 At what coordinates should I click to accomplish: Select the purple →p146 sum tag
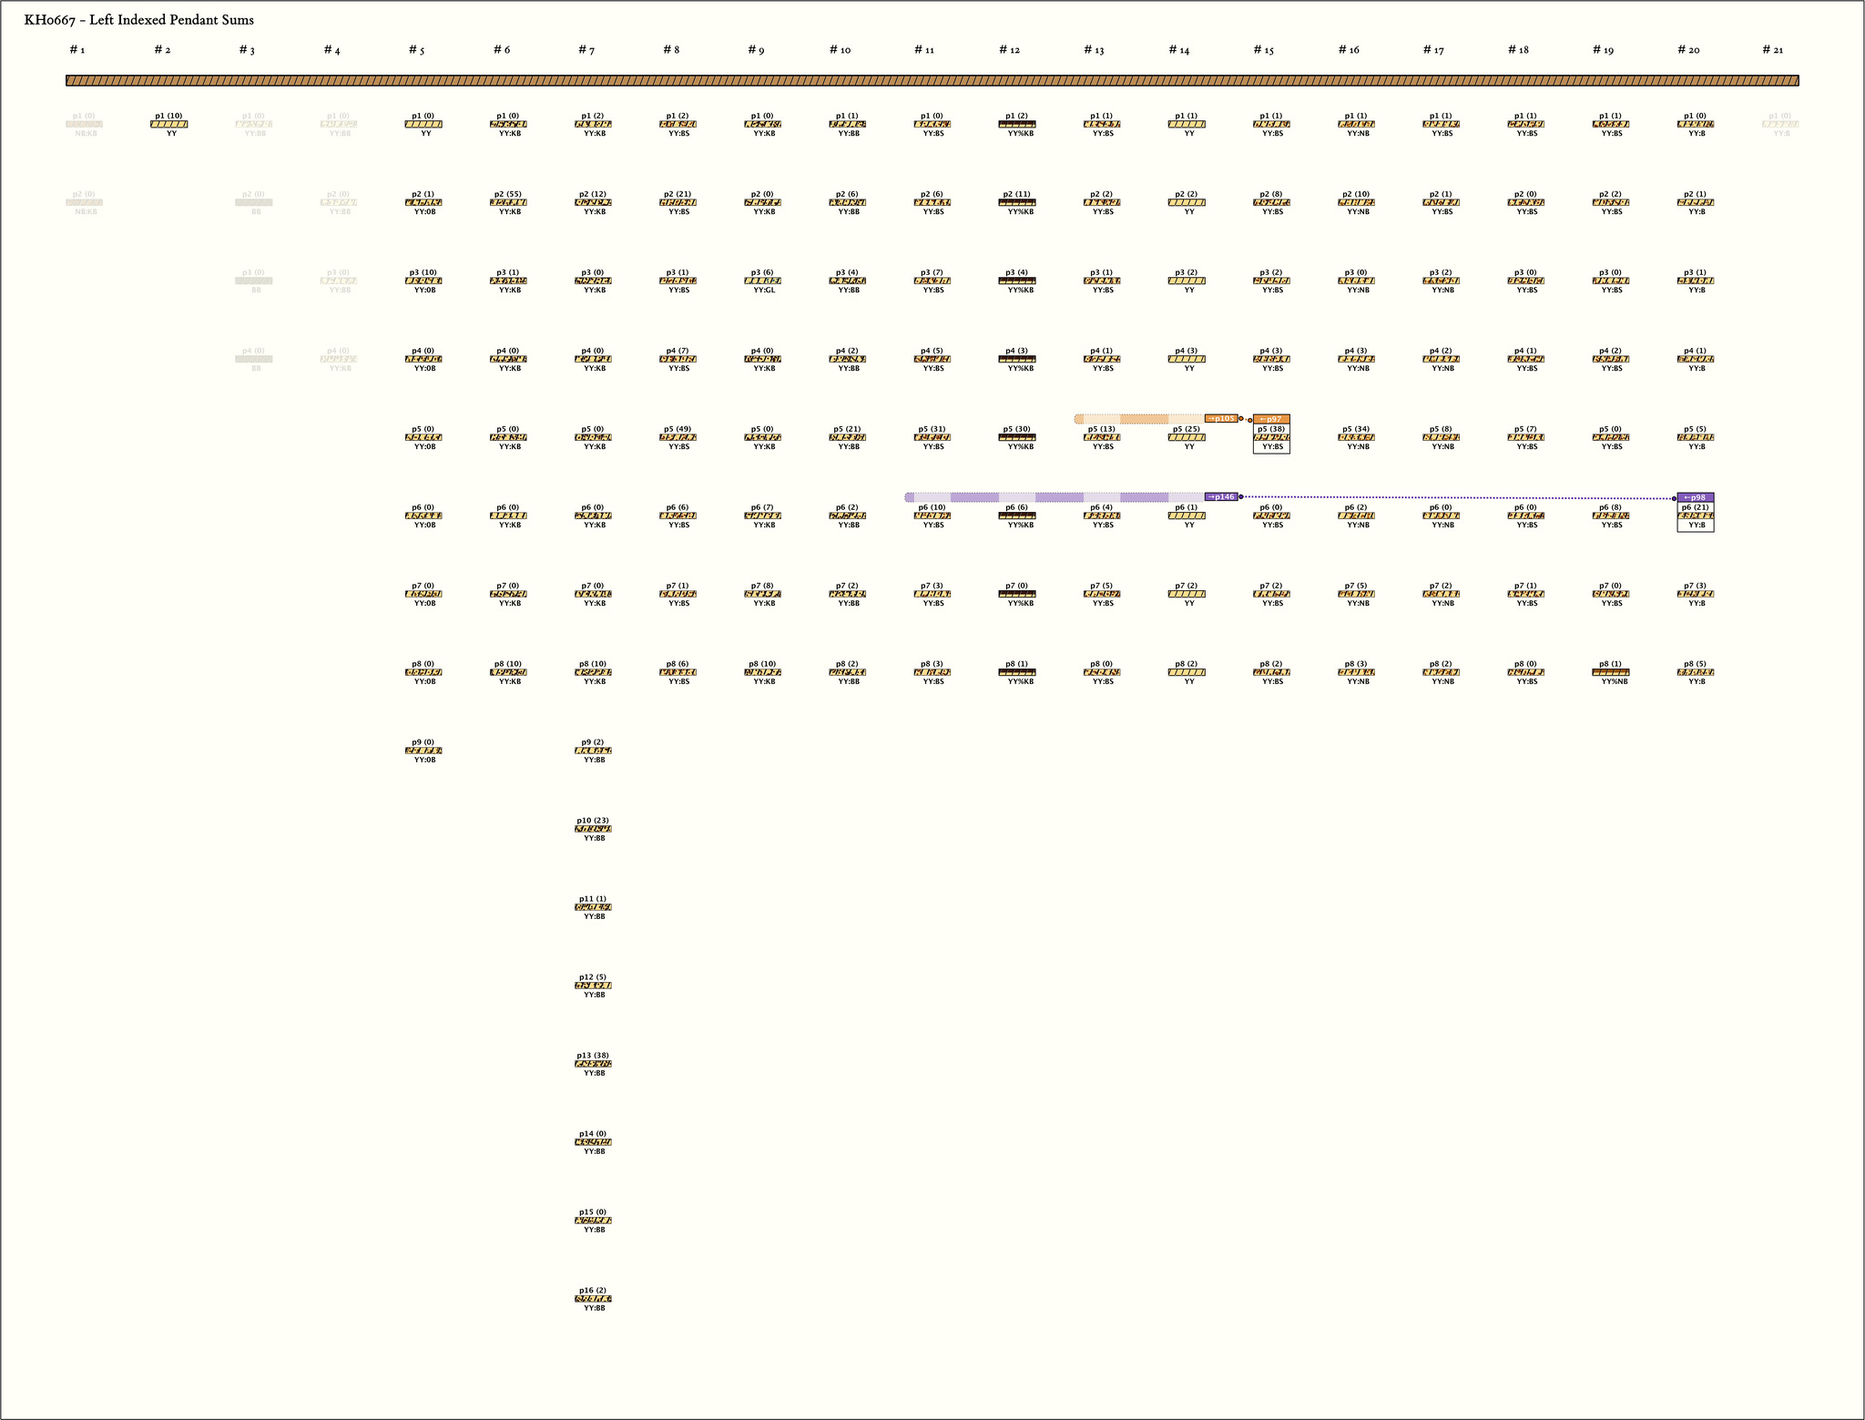pos(1221,497)
